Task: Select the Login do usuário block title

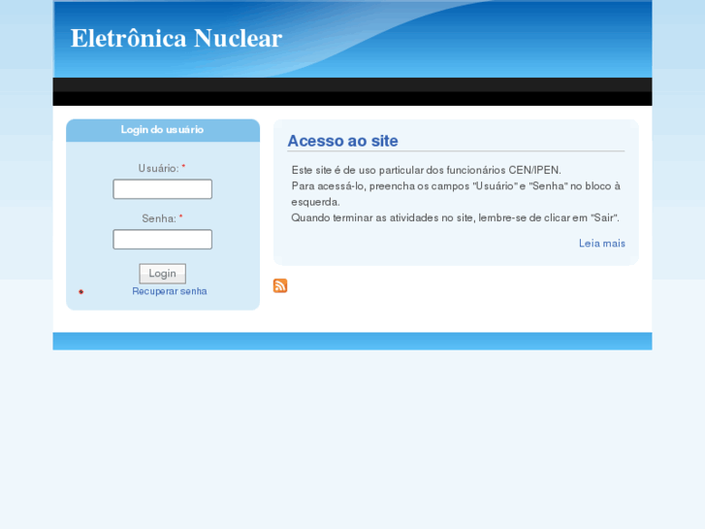Action: (x=162, y=130)
